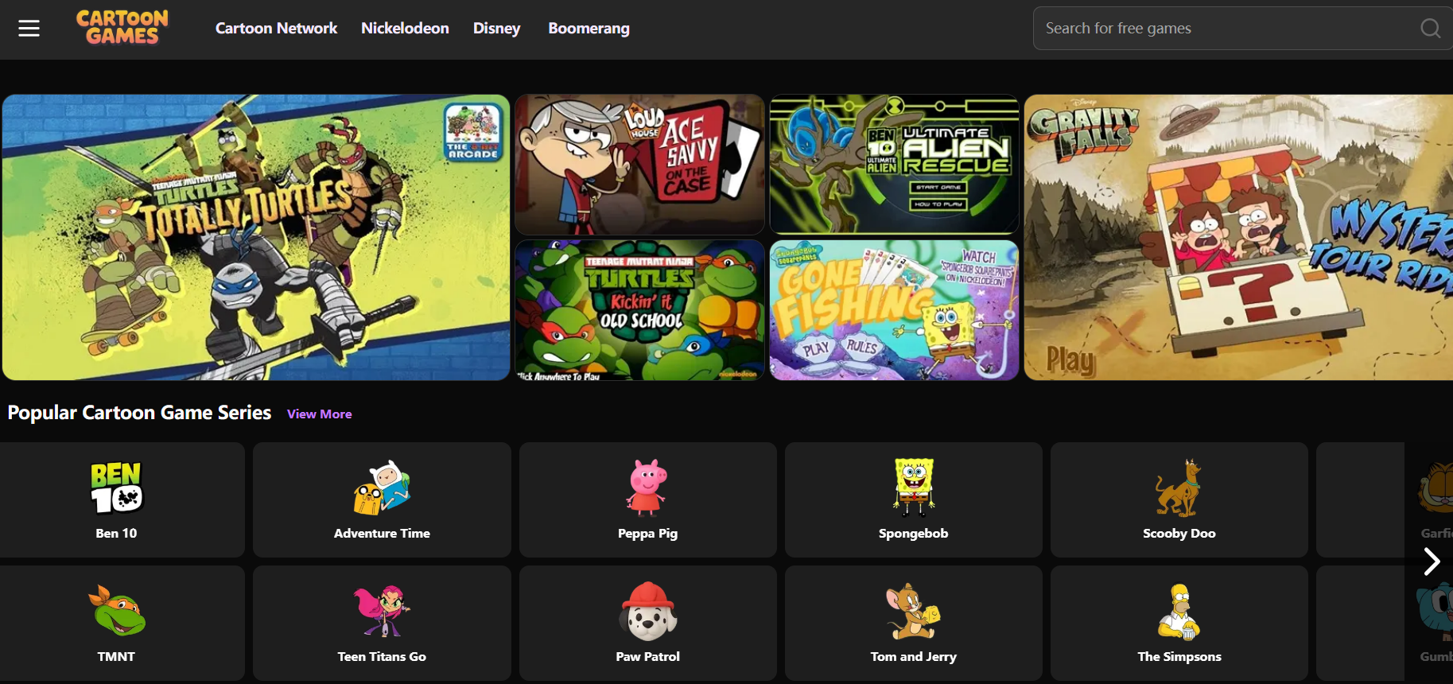1453x684 pixels.
Task: Show next series with right chevron arrow
Action: click(x=1432, y=562)
